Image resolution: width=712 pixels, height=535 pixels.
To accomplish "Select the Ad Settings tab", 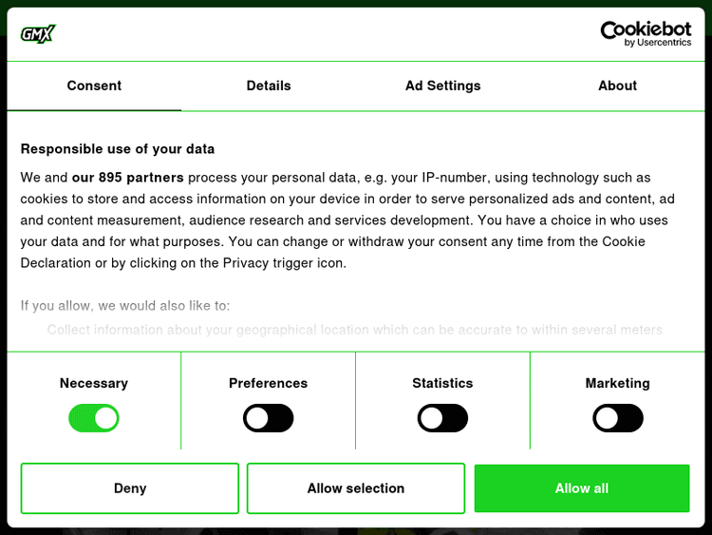I will 442,86.
